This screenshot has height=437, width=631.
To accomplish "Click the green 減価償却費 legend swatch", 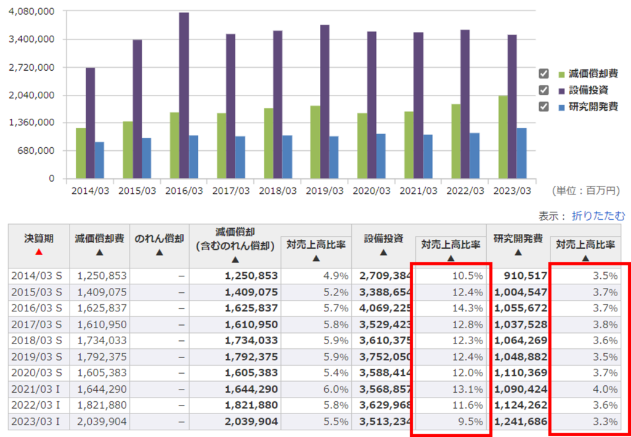I will [x=561, y=74].
